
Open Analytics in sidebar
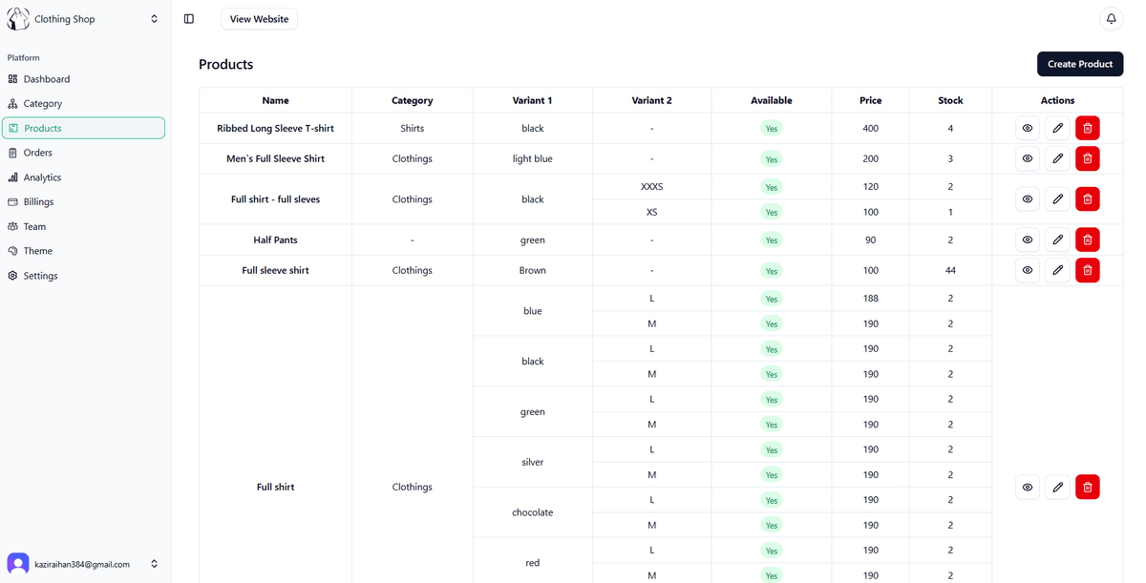(x=84, y=177)
